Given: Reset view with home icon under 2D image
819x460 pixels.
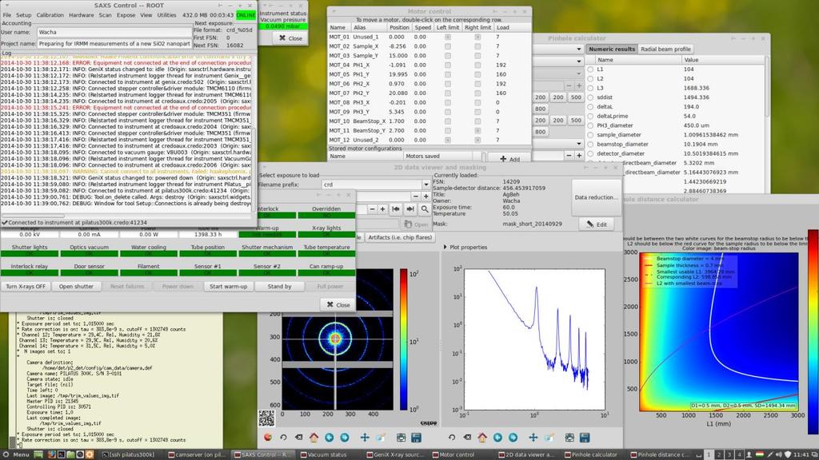Looking at the screenshot, I should coord(314,438).
